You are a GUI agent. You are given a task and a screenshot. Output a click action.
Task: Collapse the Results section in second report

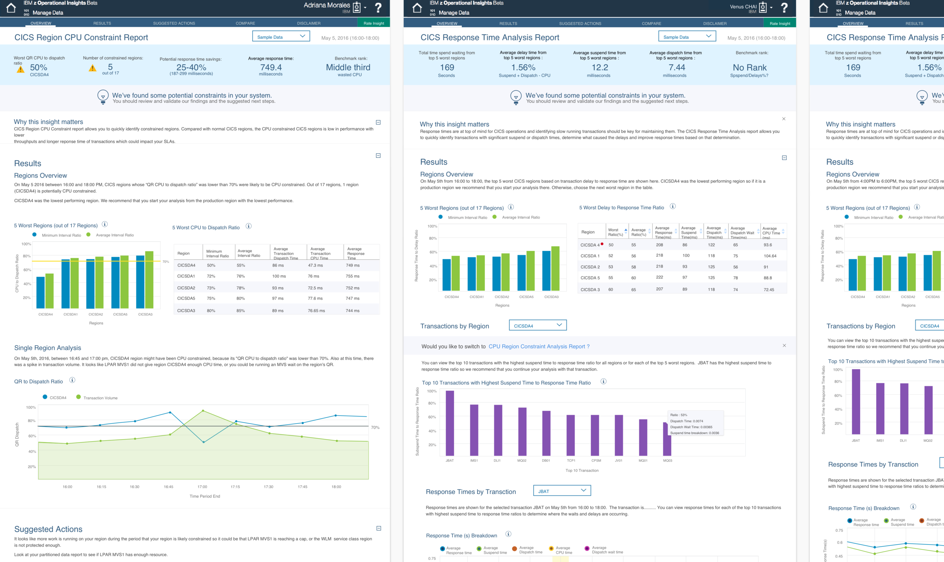(x=784, y=158)
